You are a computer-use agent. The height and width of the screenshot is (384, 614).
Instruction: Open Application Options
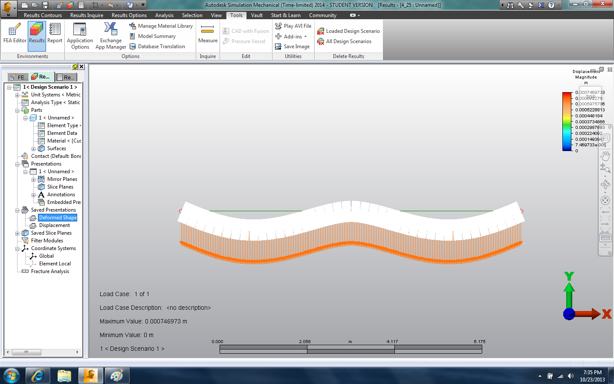(80, 36)
